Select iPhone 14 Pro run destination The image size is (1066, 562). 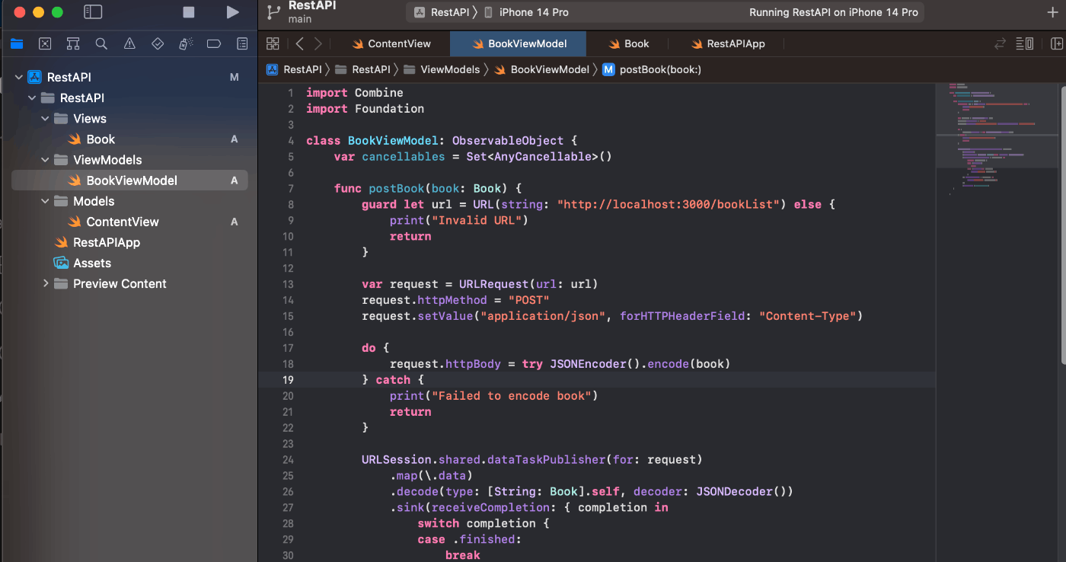(525, 12)
